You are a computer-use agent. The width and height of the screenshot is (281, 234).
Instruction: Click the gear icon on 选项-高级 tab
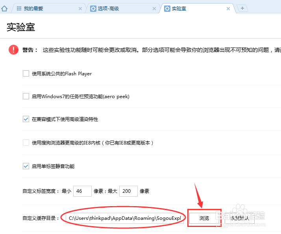click(x=93, y=8)
